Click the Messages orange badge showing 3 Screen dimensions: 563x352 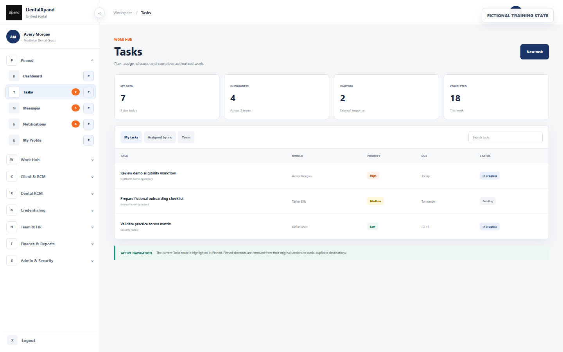(x=76, y=108)
